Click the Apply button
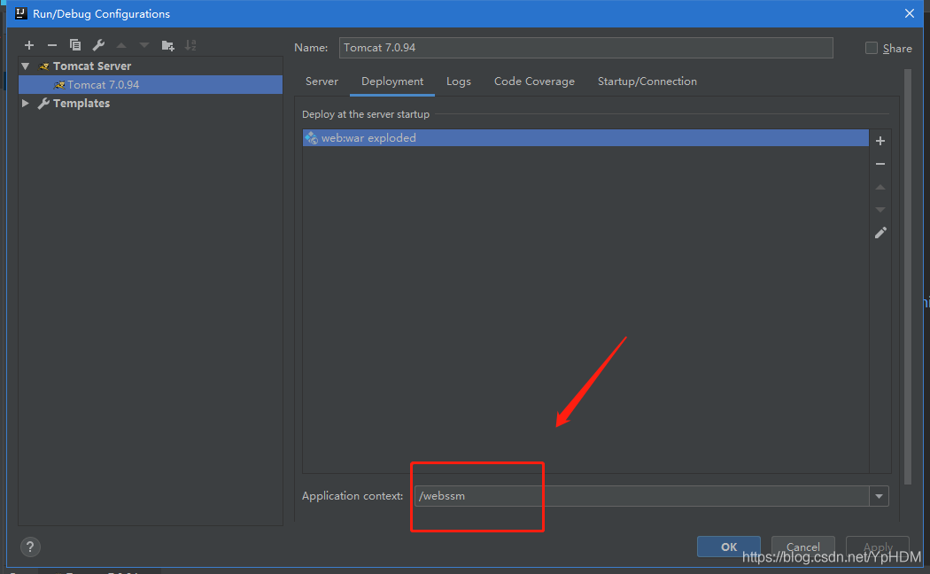Viewport: 930px width, 574px height. point(878,547)
